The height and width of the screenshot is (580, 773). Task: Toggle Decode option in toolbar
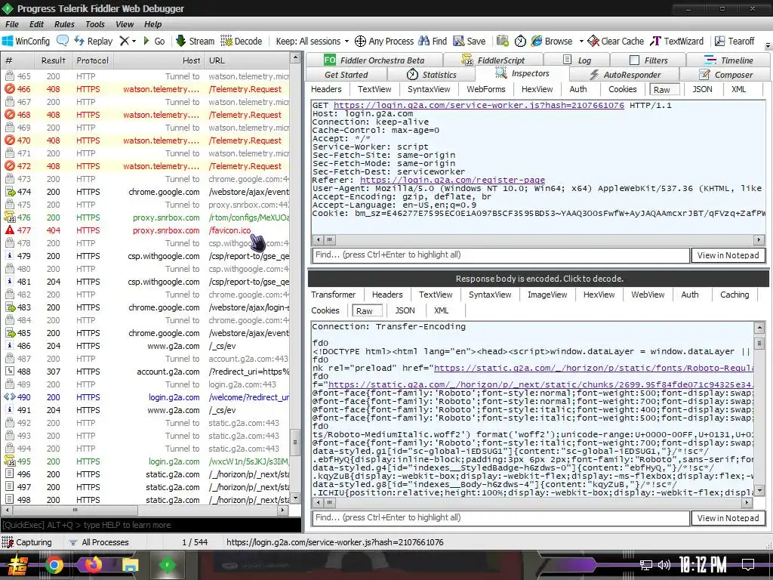[x=242, y=41]
